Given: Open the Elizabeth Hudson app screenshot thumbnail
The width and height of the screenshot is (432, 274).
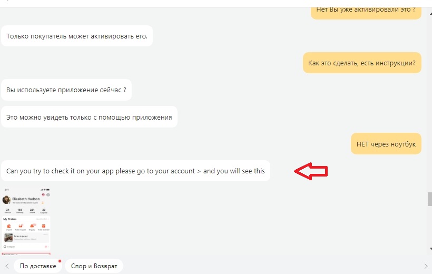Looking at the screenshot, I should click(x=26, y=221).
